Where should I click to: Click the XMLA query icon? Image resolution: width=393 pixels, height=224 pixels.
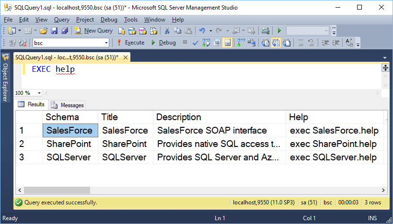153,31
